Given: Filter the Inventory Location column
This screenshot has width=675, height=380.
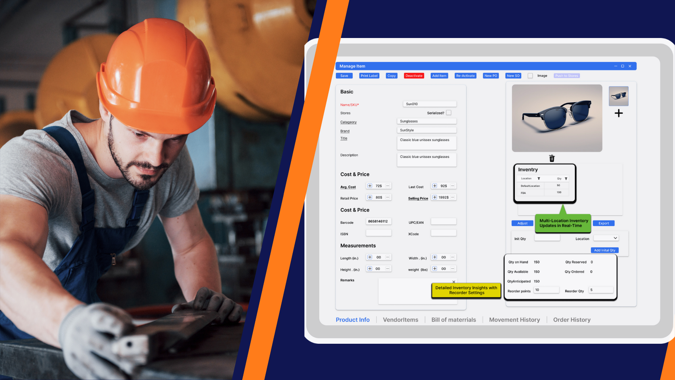Looking at the screenshot, I should pos(539,179).
